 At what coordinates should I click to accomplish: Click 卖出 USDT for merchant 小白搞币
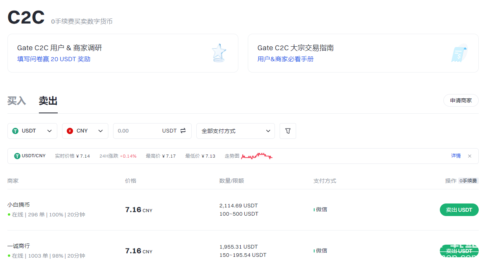[459, 210]
